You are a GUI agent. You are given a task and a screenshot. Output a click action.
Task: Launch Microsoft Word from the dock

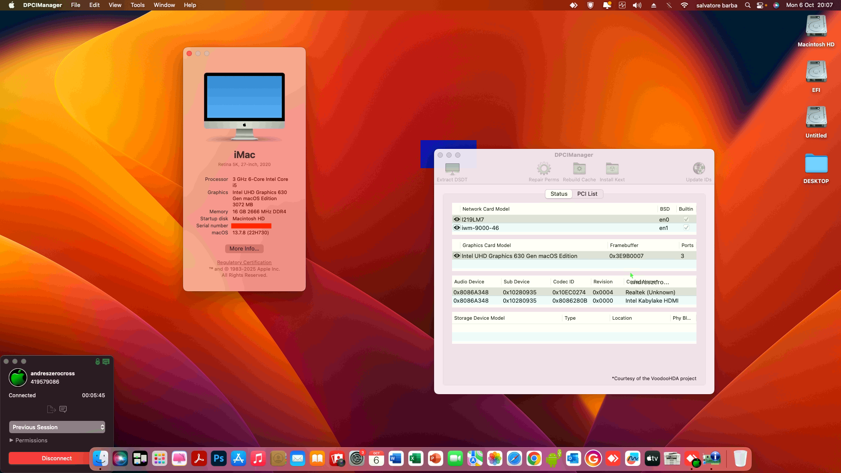point(396,459)
